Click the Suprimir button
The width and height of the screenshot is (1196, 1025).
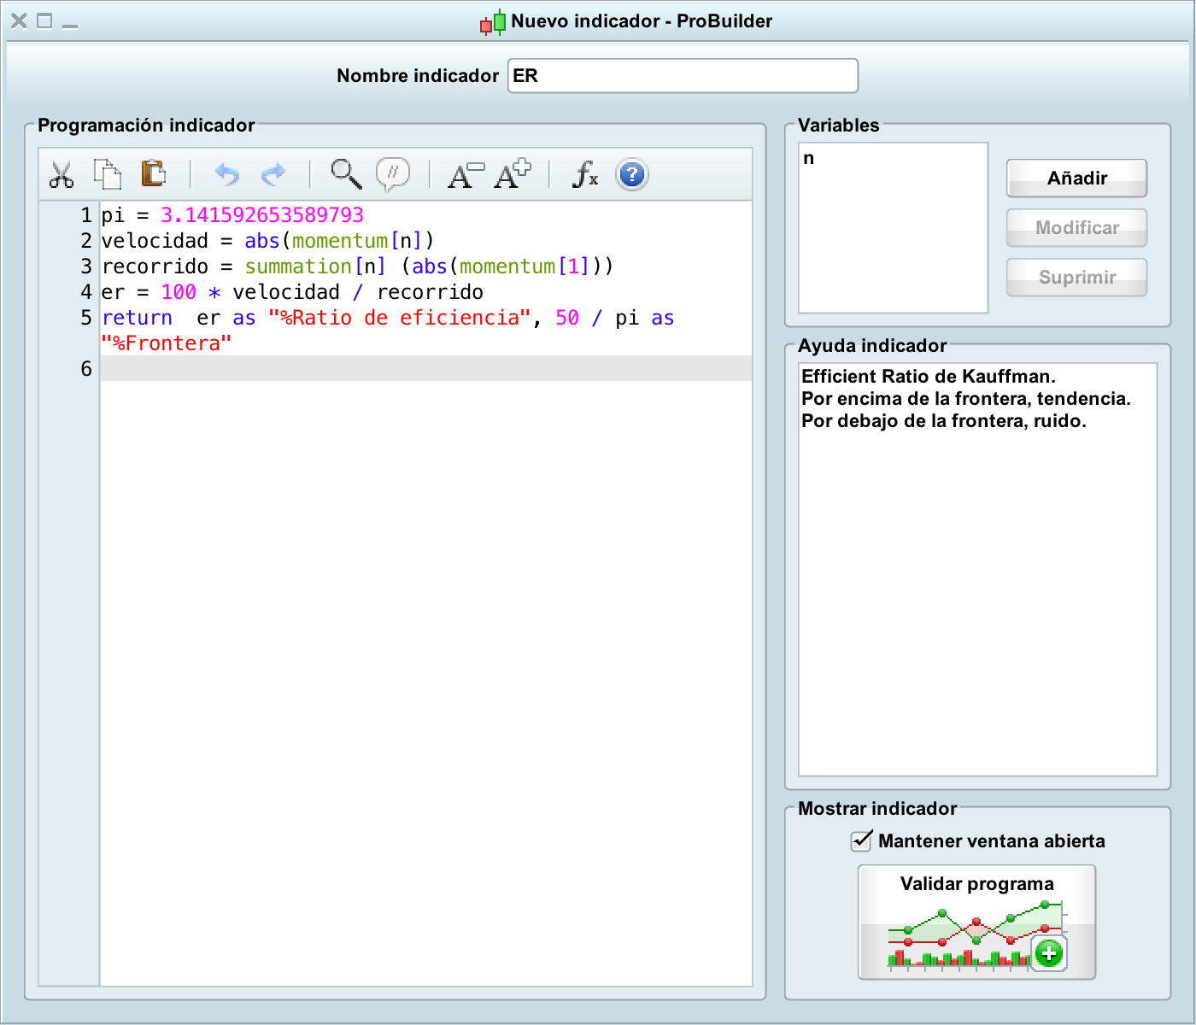(1076, 278)
